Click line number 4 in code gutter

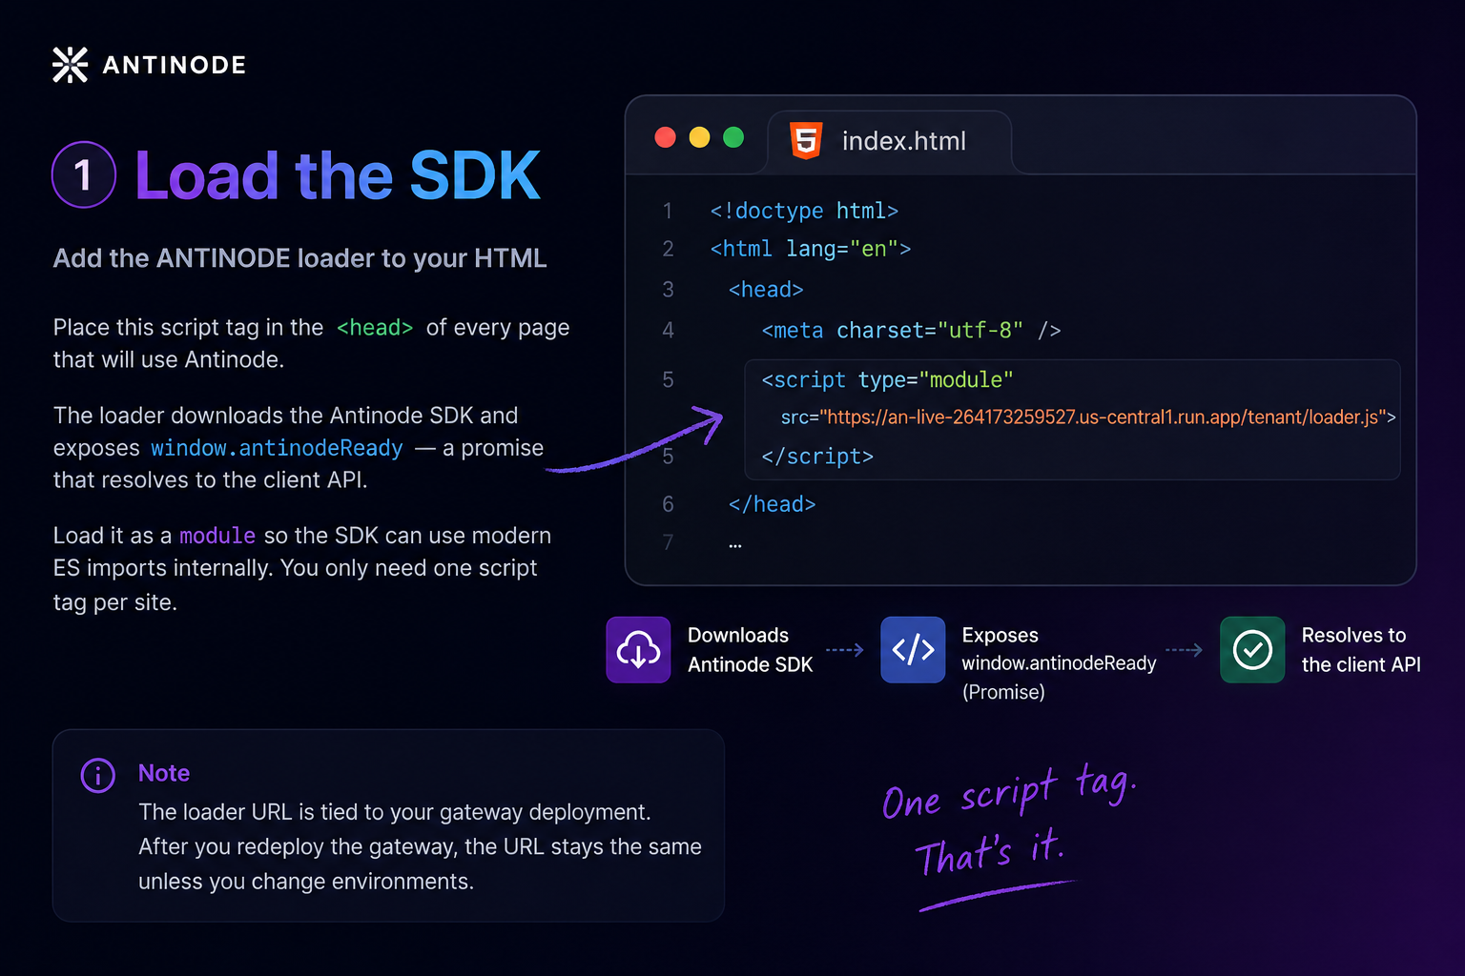point(668,331)
